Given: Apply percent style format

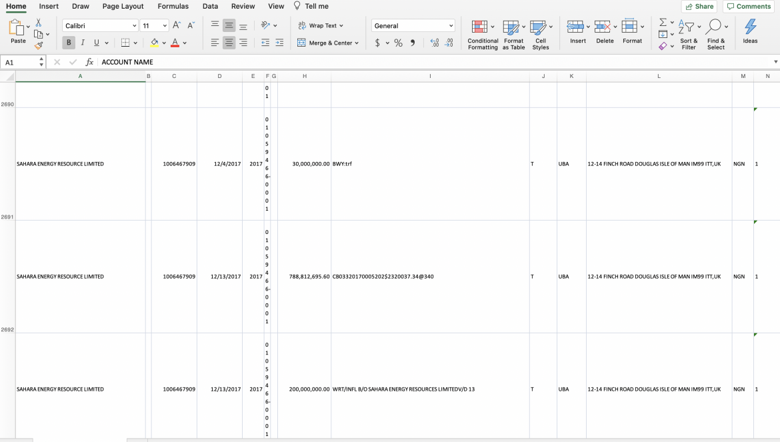Looking at the screenshot, I should tap(399, 43).
